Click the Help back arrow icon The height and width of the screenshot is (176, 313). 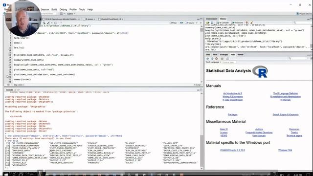pos(207,59)
